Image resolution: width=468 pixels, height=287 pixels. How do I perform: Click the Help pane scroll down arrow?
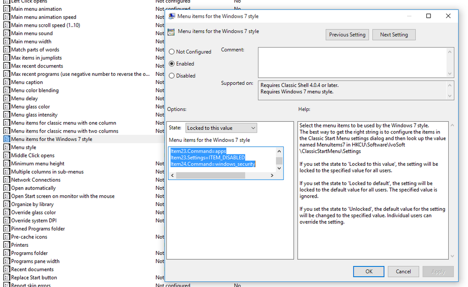point(452,256)
